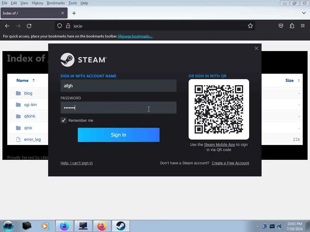Go back using the browser back arrow

pos(7,26)
